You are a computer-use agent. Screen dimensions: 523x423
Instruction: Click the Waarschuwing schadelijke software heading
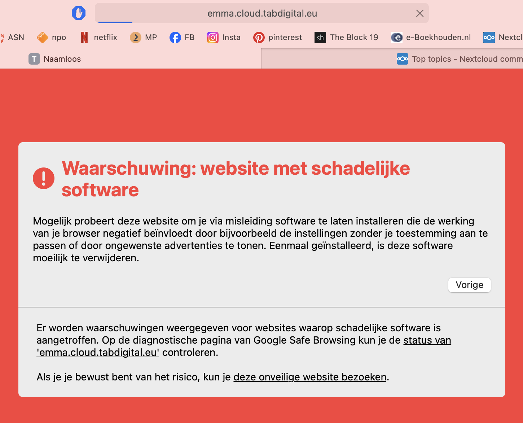pos(236,179)
